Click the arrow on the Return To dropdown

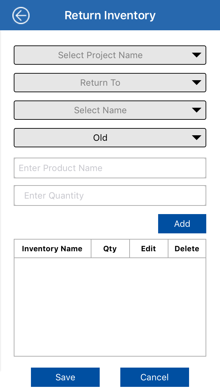[x=196, y=83]
